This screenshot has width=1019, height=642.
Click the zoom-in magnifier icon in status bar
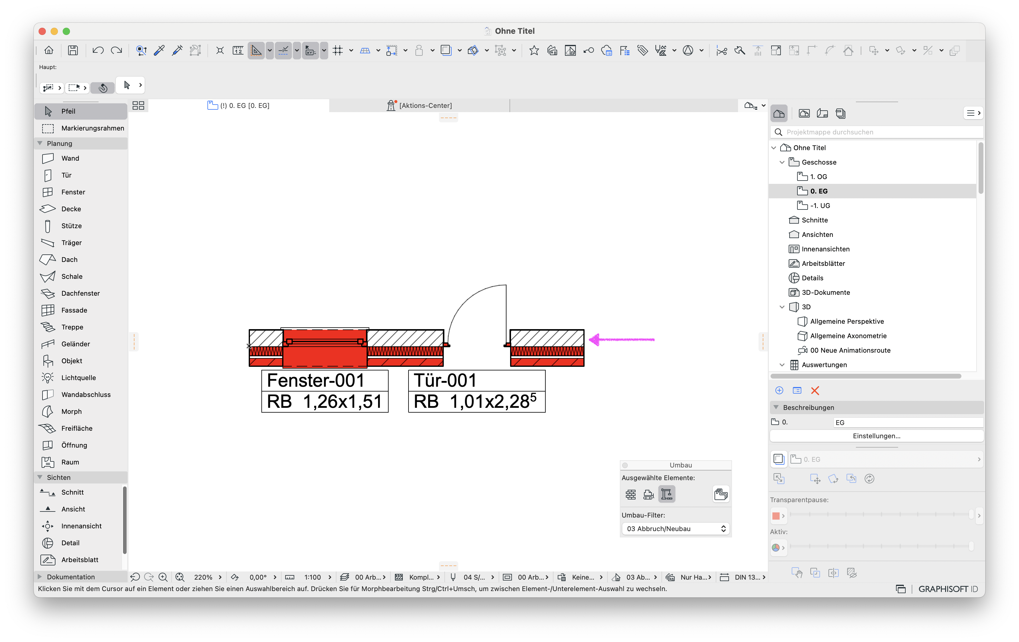coord(163,578)
